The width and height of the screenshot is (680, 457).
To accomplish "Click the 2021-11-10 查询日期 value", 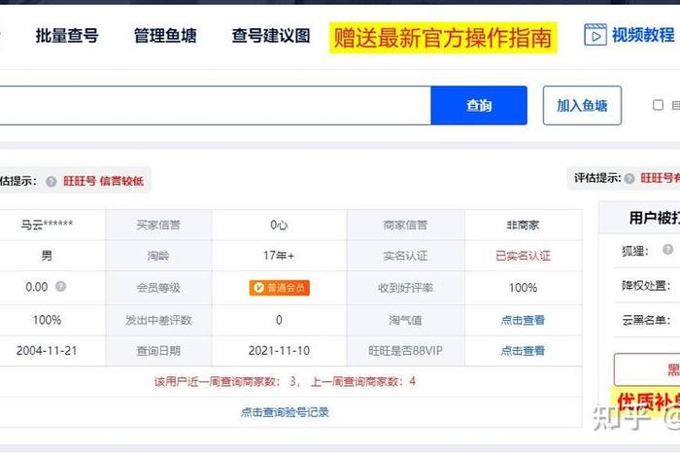I will pos(279,351).
